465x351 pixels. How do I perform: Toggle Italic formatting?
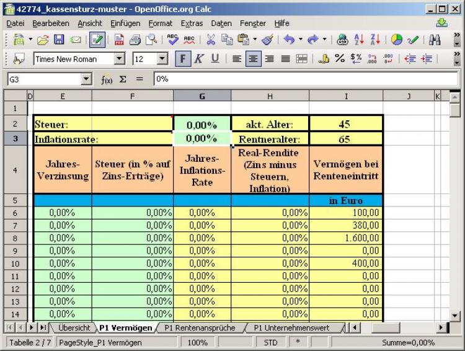[199, 59]
